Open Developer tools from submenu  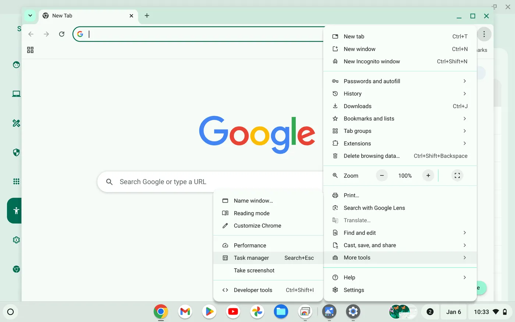click(268, 290)
